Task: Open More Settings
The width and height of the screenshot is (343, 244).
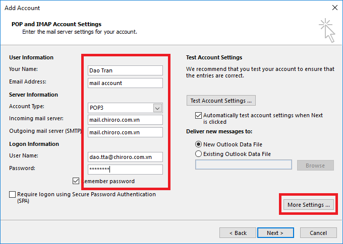Action: coord(308,205)
